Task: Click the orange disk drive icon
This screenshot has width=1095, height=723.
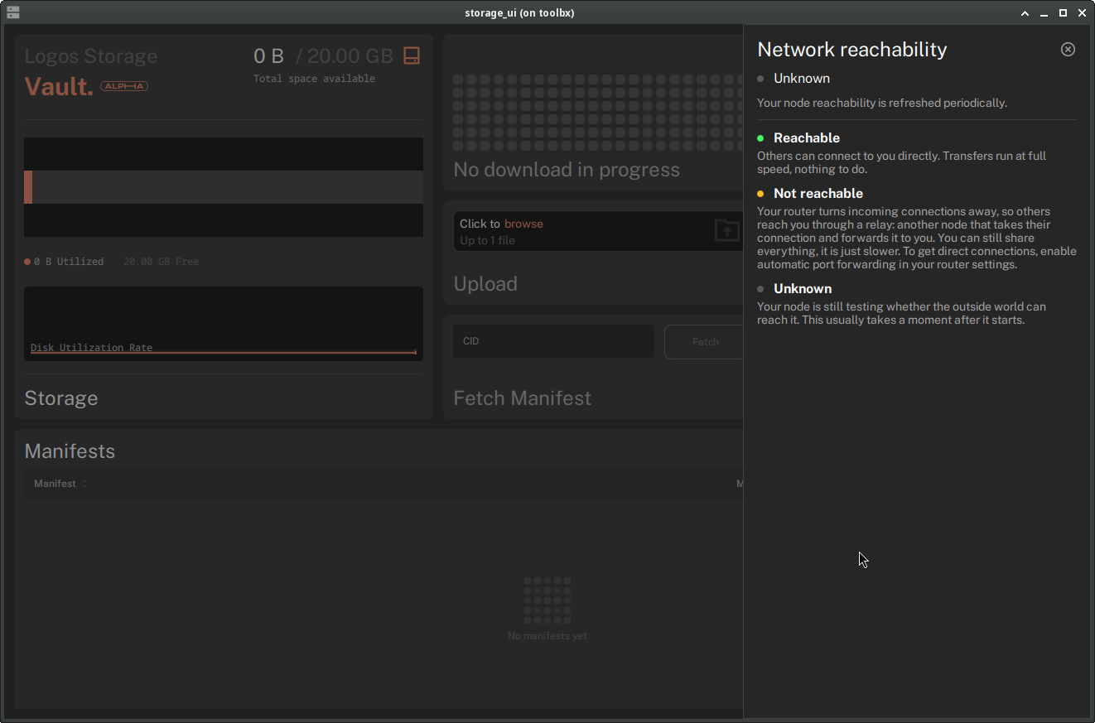Action: 412,55
